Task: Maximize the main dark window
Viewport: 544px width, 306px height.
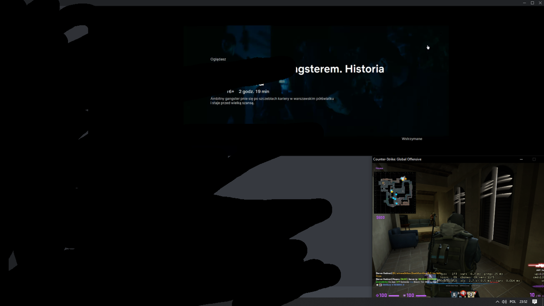Action: [x=532, y=3]
